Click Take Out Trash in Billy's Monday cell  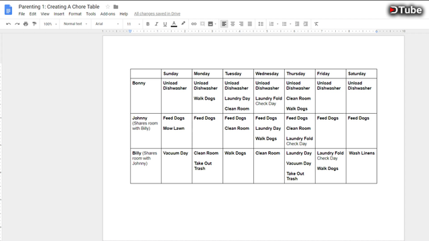pyautogui.click(x=202, y=166)
